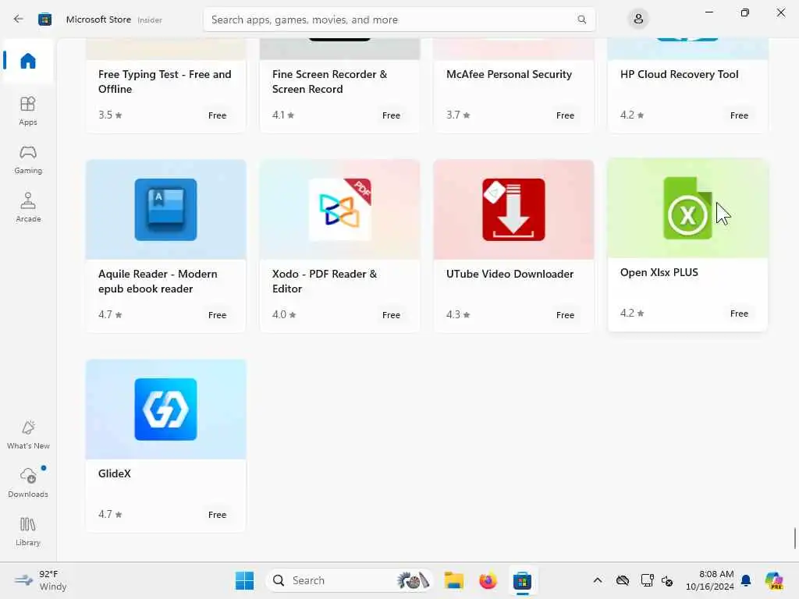The width and height of the screenshot is (799, 599).
Task: Open the Home tab in sidebar
Action: point(28,61)
